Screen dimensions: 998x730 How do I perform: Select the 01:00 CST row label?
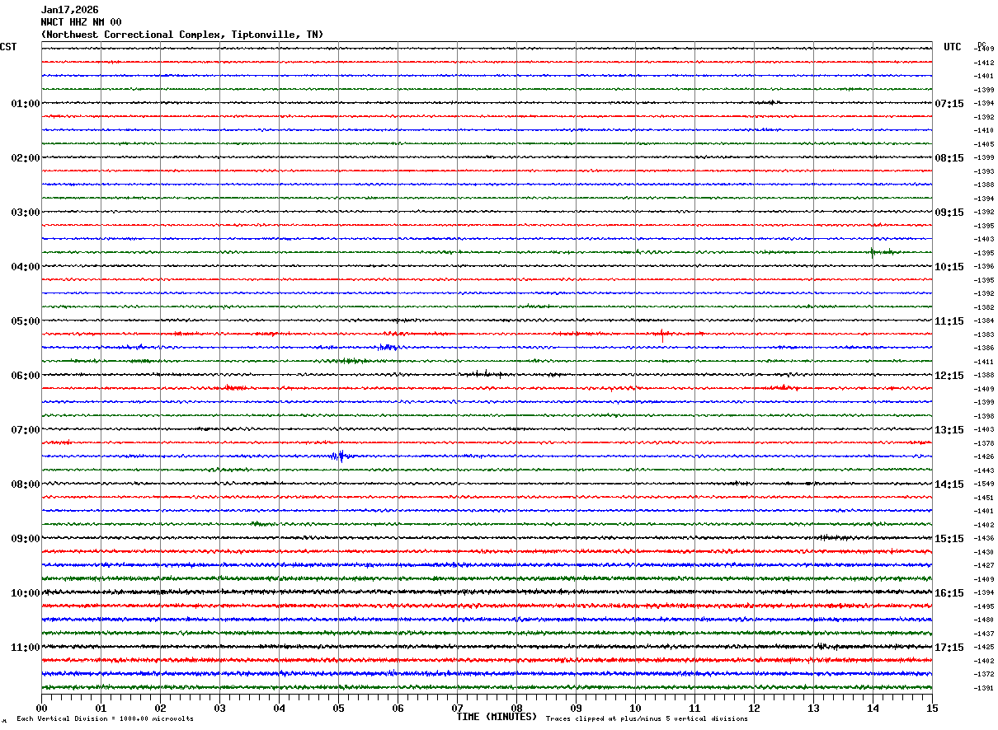point(25,104)
